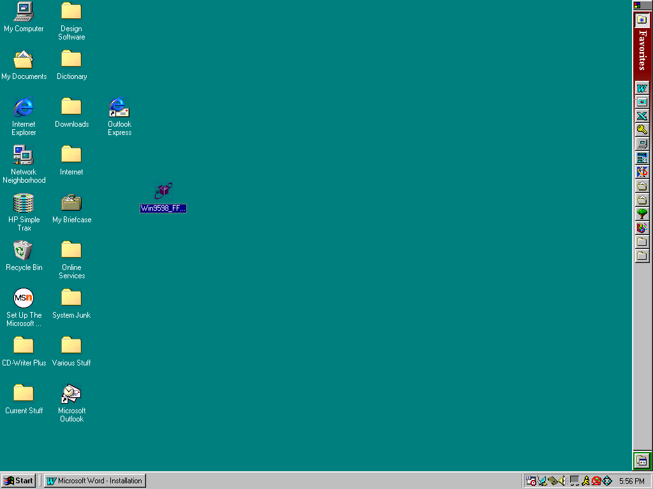Switch to Microsoft Word - Installation taskbar button
The image size is (653, 489).
(x=94, y=481)
